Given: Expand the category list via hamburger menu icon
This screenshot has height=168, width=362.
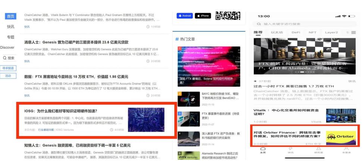Looking at the screenshot, I should (353, 33).
